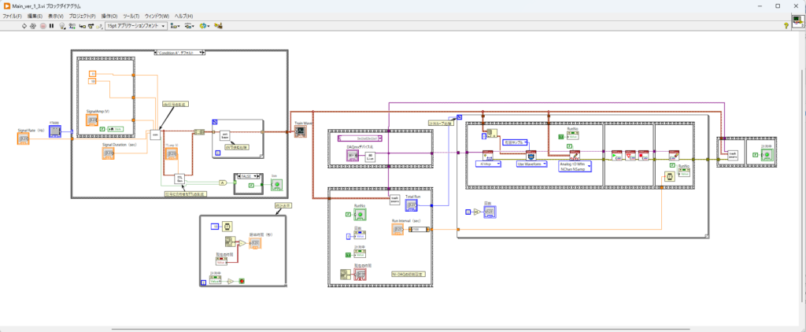806x332 pixels.
Task: Click the Run Continuously toolbar button
Action: [x=32, y=25]
